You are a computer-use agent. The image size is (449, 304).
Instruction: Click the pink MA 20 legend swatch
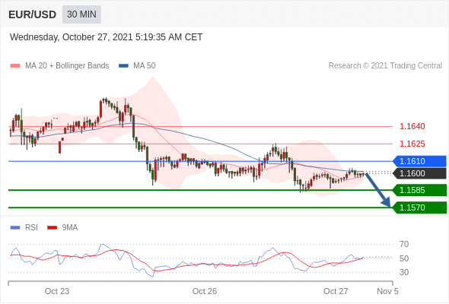(15, 66)
